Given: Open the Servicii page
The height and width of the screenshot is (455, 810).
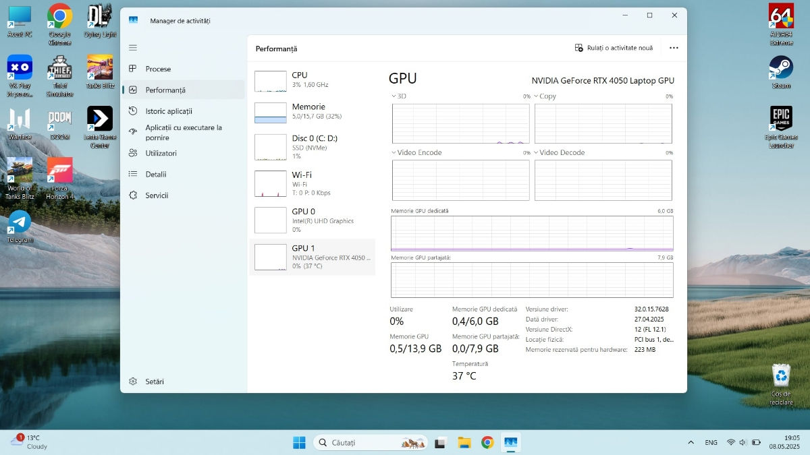Looking at the screenshot, I should [184, 195].
